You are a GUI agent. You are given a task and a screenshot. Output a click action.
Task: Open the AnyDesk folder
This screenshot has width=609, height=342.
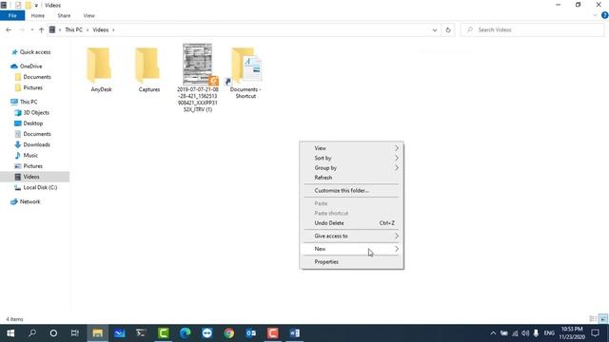[100, 69]
